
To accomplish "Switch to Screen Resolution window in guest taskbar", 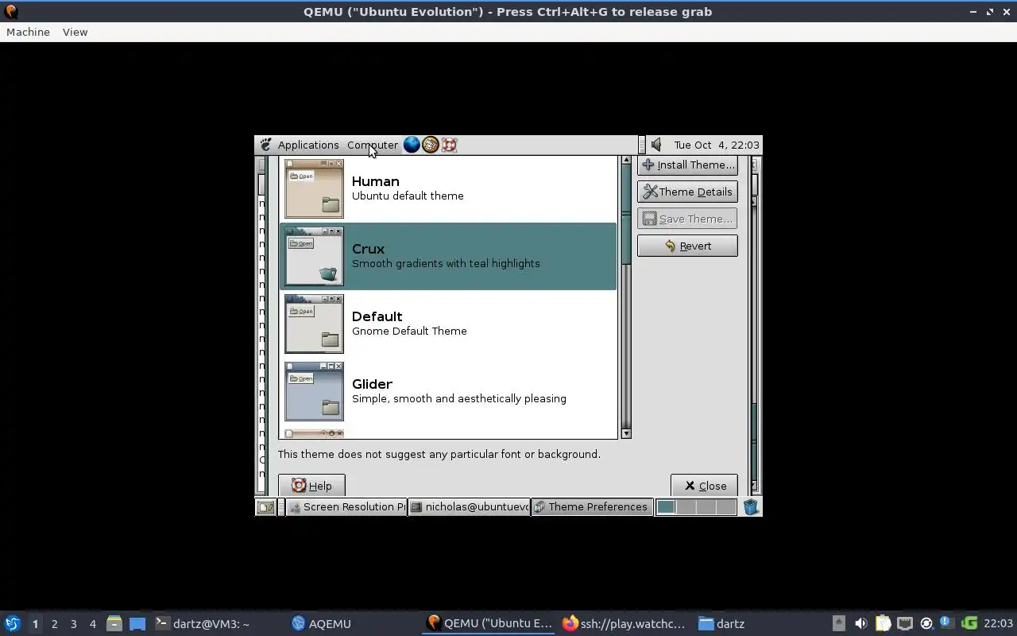I will point(346,507).
